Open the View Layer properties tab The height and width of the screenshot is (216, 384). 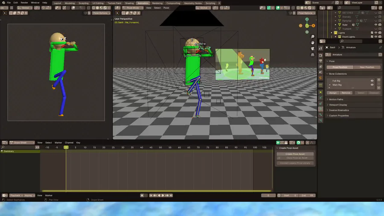320,67
